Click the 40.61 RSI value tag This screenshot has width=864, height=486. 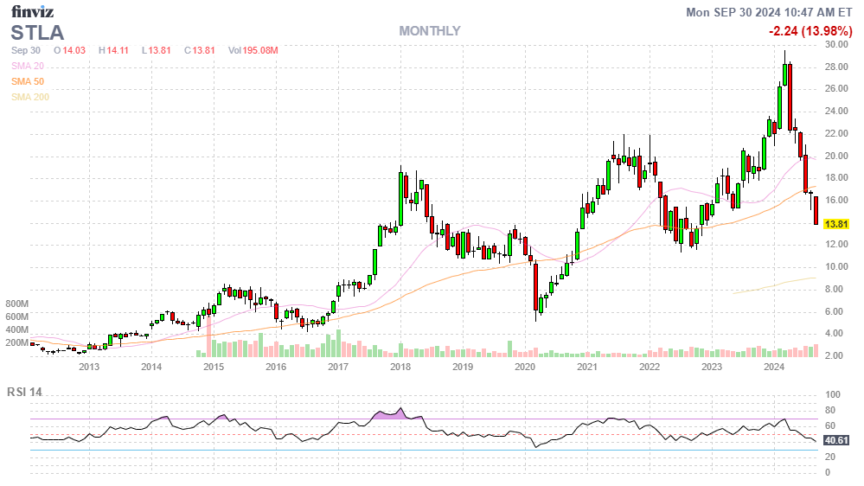point(835,439)
